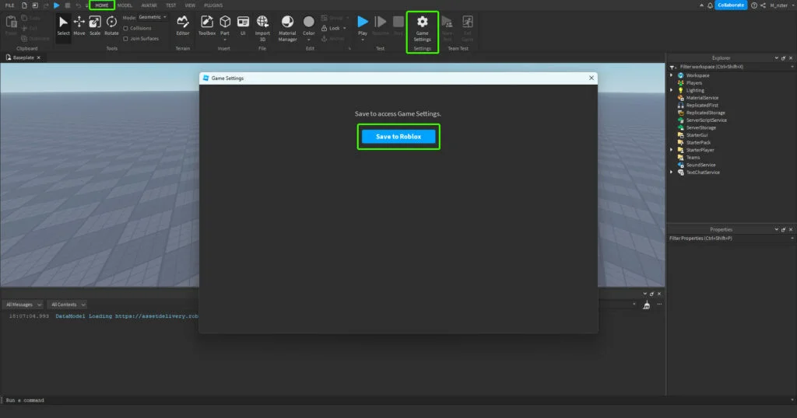Screen dimensions: 797x418
Task: Click the Collaborate button
Action: point(731,5)
